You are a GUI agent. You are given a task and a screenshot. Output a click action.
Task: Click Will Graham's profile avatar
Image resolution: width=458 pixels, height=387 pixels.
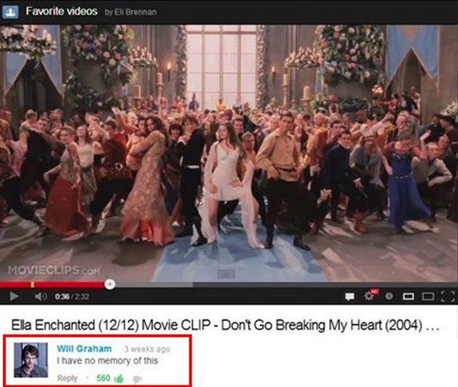31,360
